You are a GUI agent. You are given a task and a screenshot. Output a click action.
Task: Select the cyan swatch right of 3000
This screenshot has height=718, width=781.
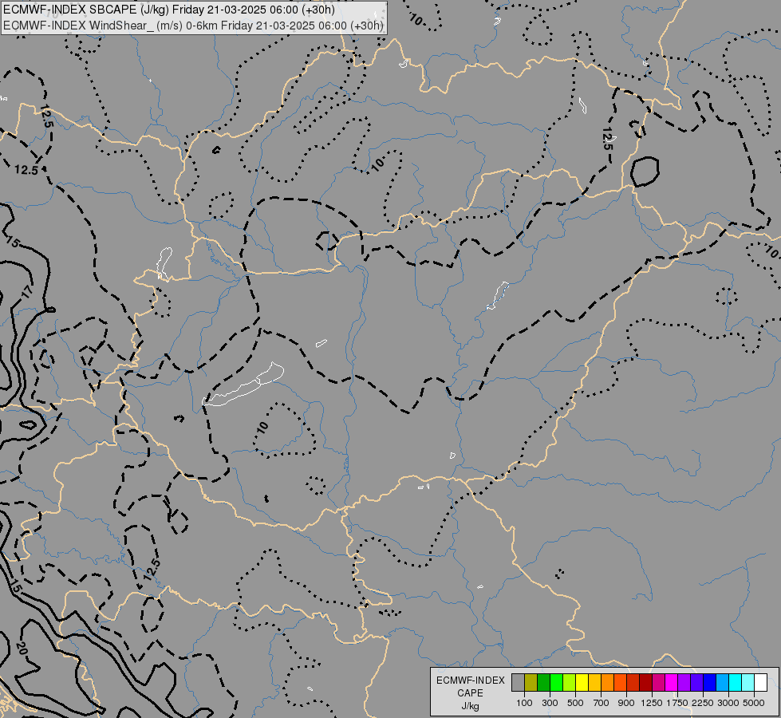[x=736, y=682]
